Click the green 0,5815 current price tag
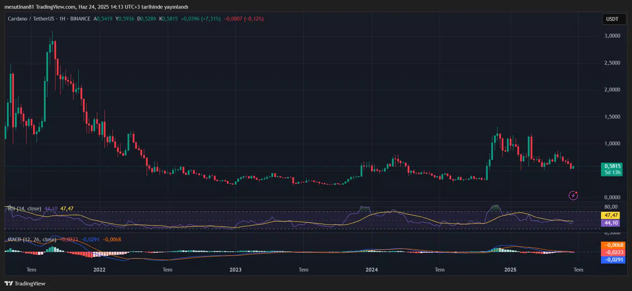The height and width of the screenshot is (291, 632). (612, 166)
